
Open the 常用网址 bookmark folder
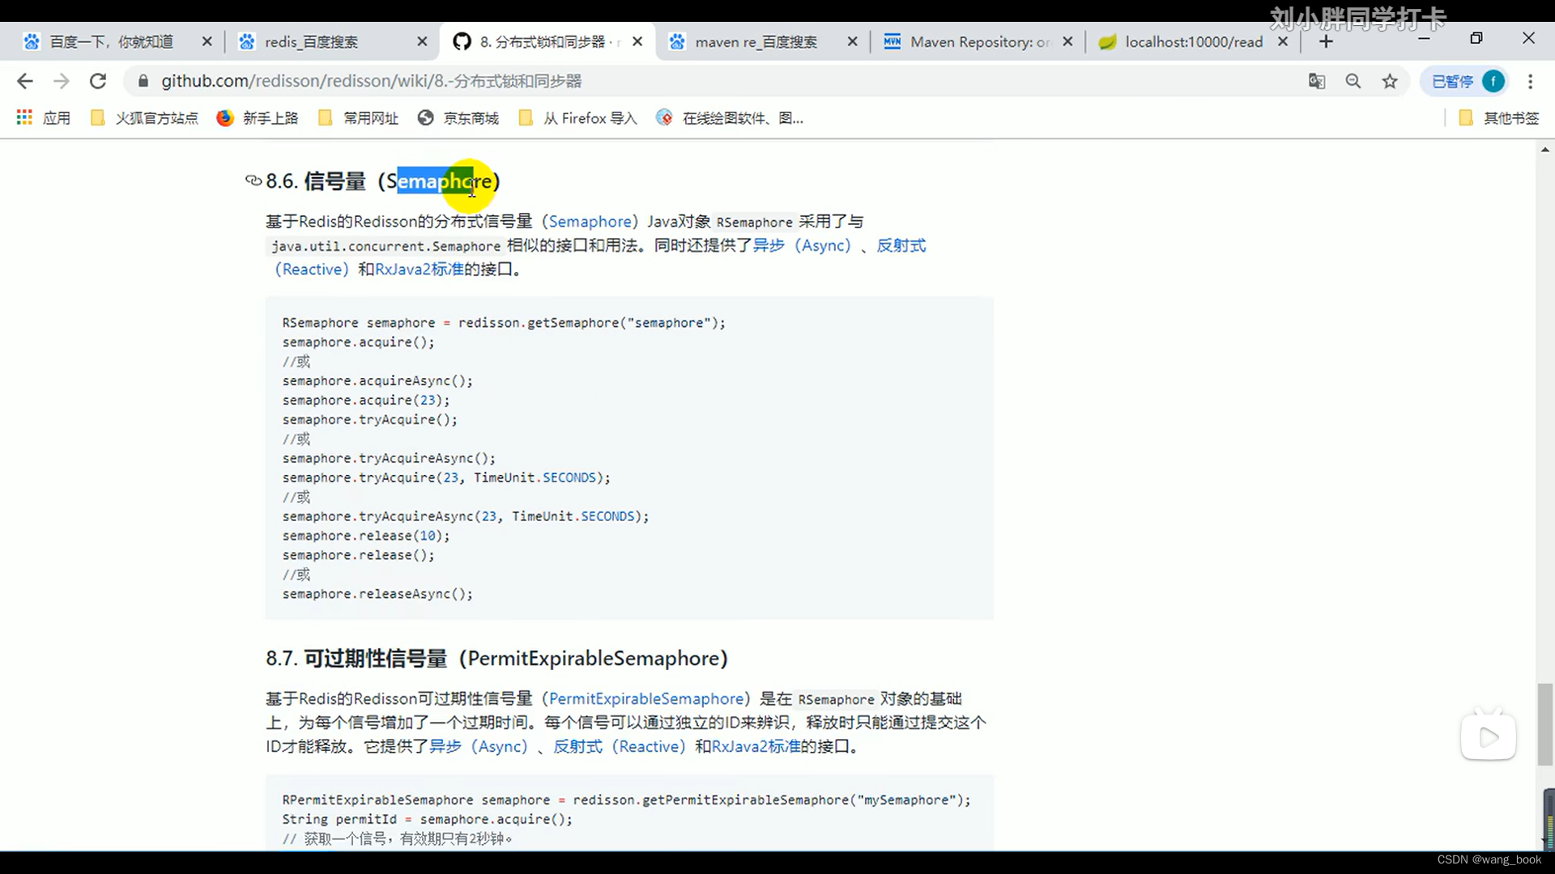point(359,118)
